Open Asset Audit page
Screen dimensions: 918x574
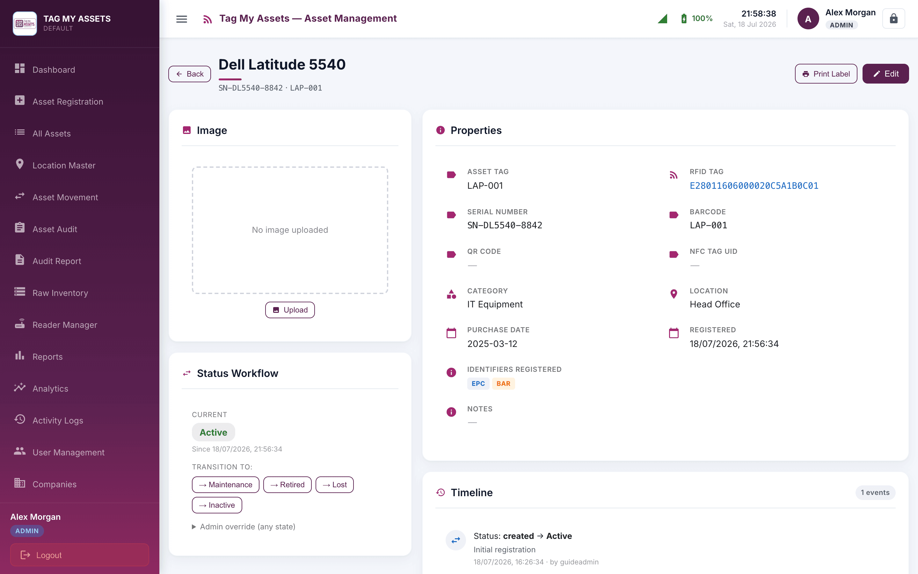80,229
